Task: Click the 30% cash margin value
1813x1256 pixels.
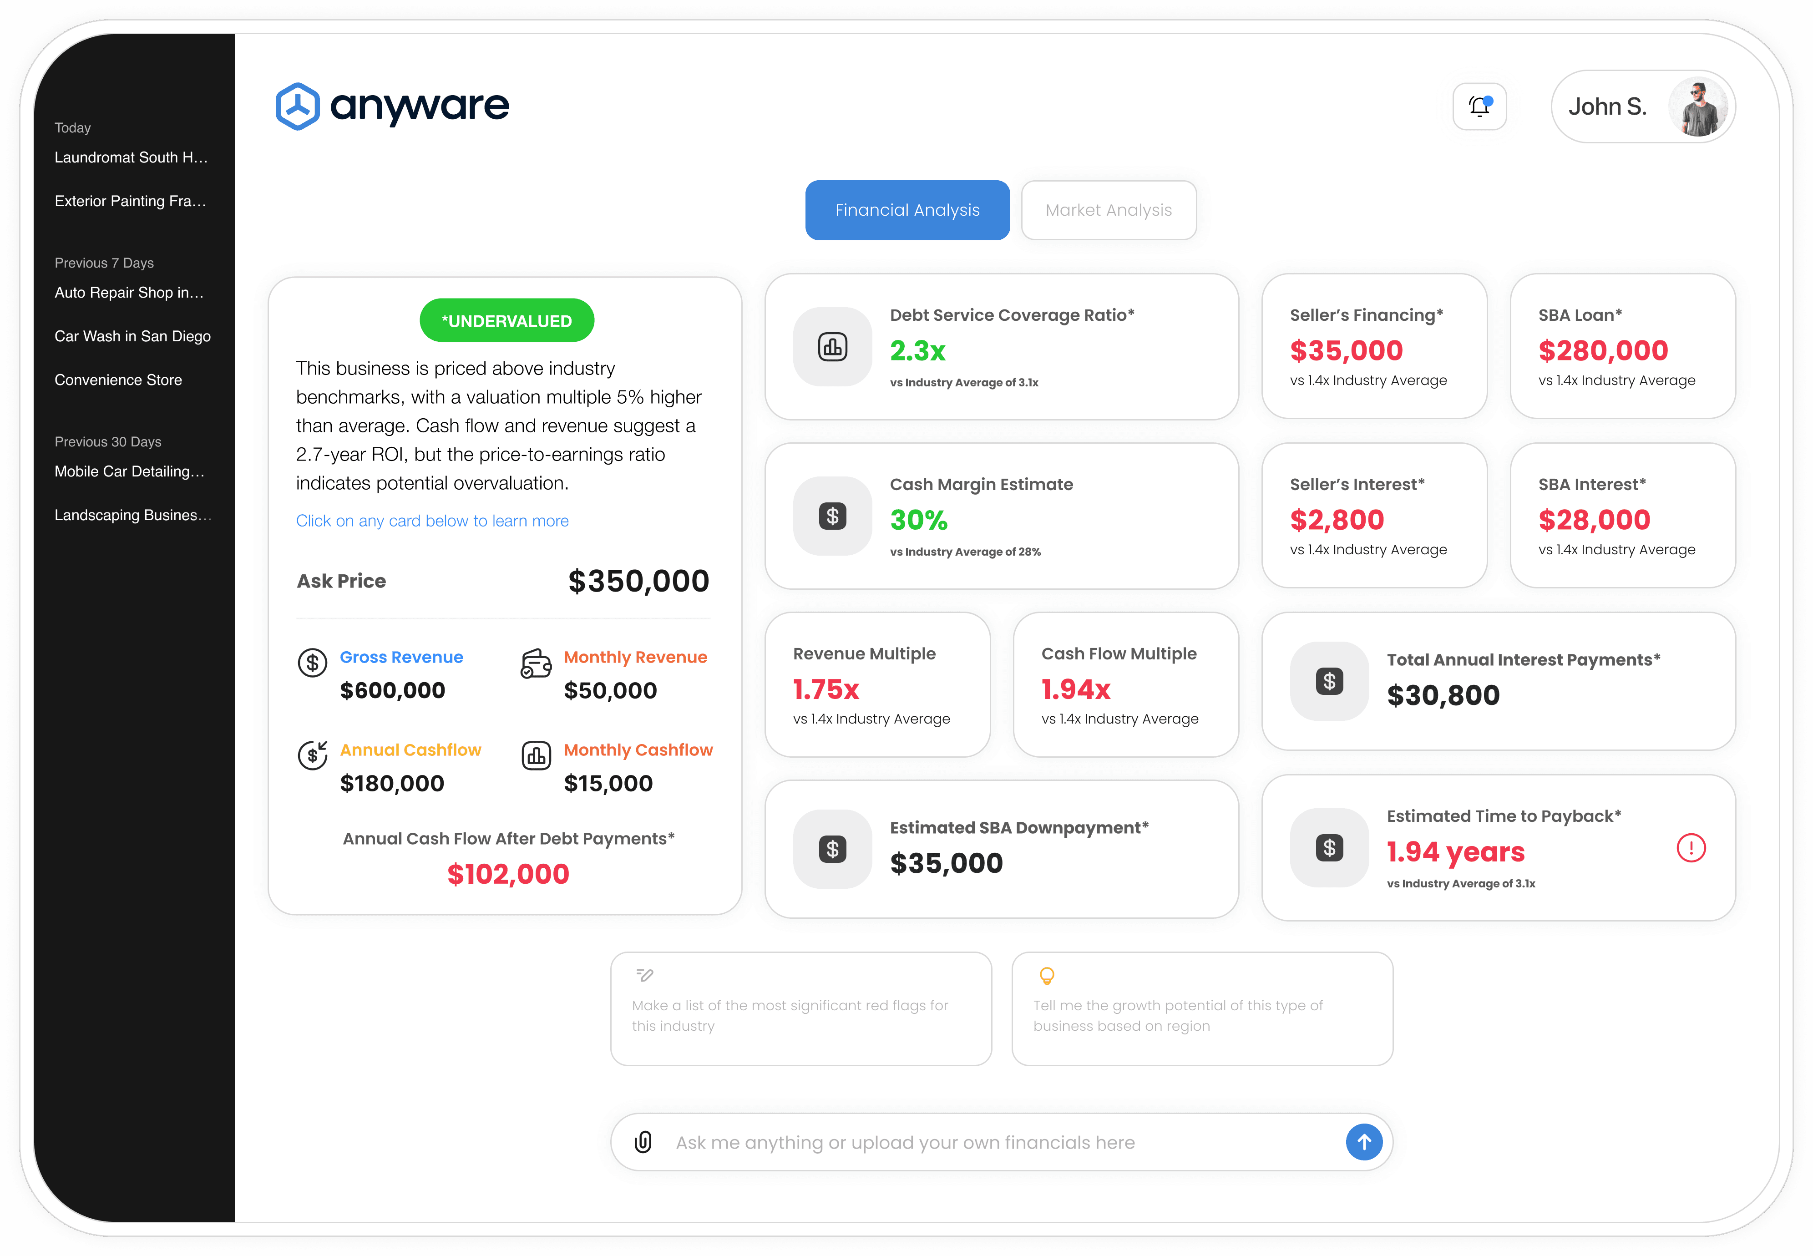Action: point(918,520)
